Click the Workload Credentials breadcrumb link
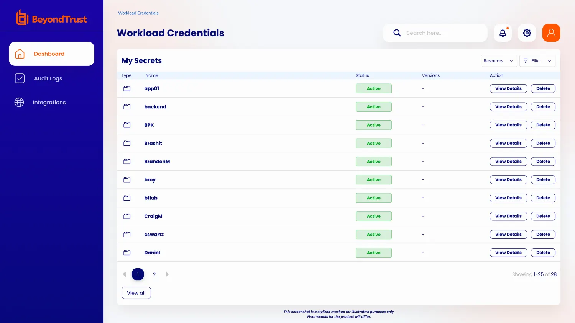The height and width of the screenshot is (323, 575). (x=138, y=13)
